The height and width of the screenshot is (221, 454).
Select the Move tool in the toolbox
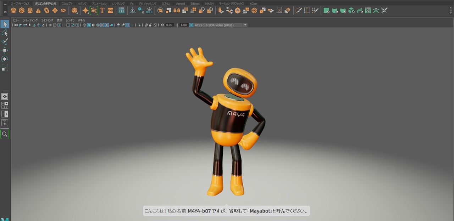(x=5, y=50)
